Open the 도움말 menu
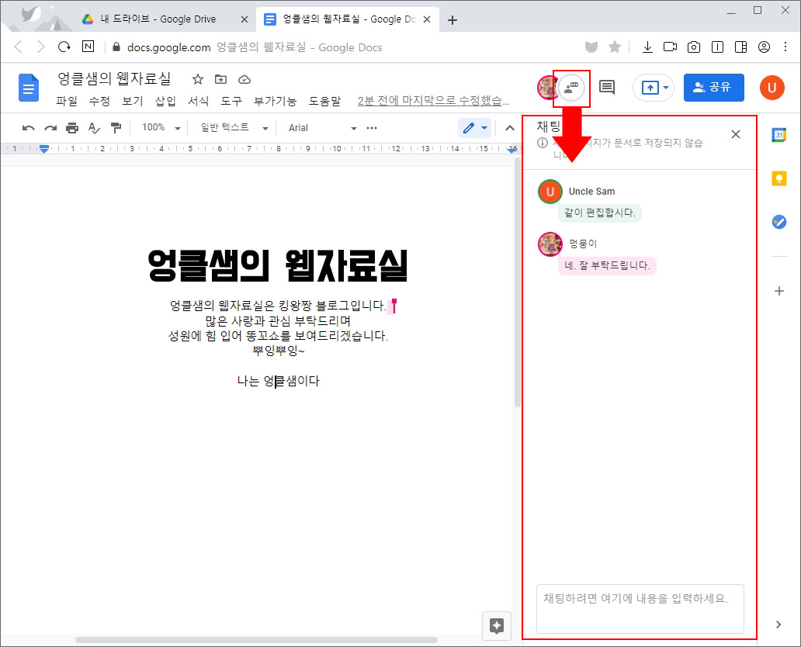 324,101
